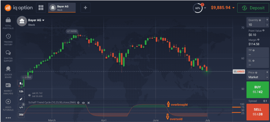Screen dimensions: 270x122
Task: Open Video Tutorials play icon
Action: [x=8, y=102]
